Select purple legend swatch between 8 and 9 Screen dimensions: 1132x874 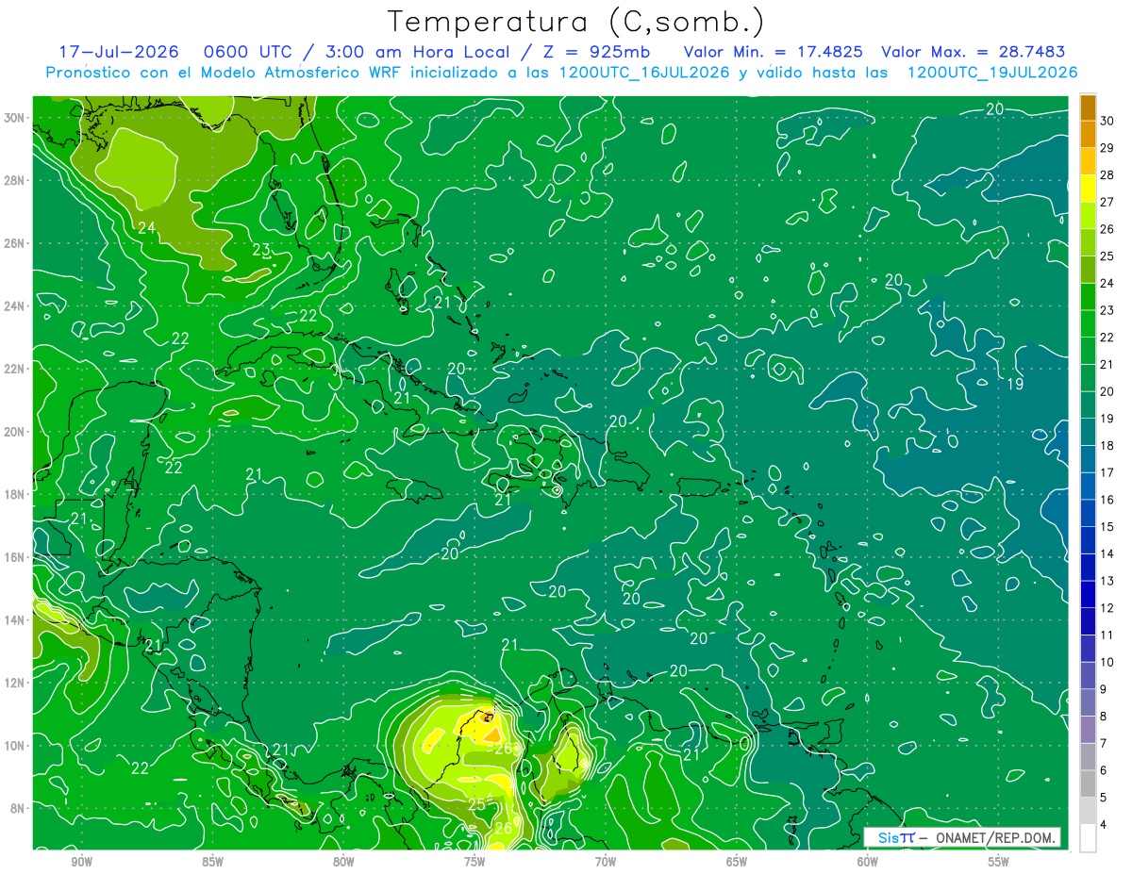[1088, 703]
